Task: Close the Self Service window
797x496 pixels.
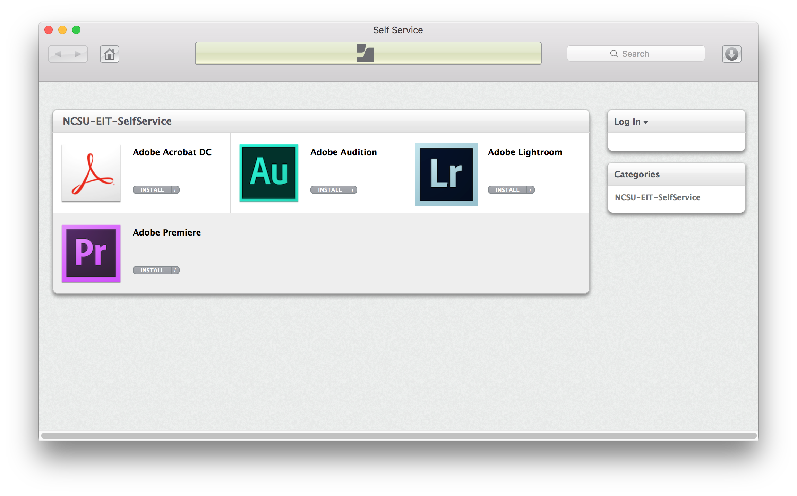Action: click(49, 30)
